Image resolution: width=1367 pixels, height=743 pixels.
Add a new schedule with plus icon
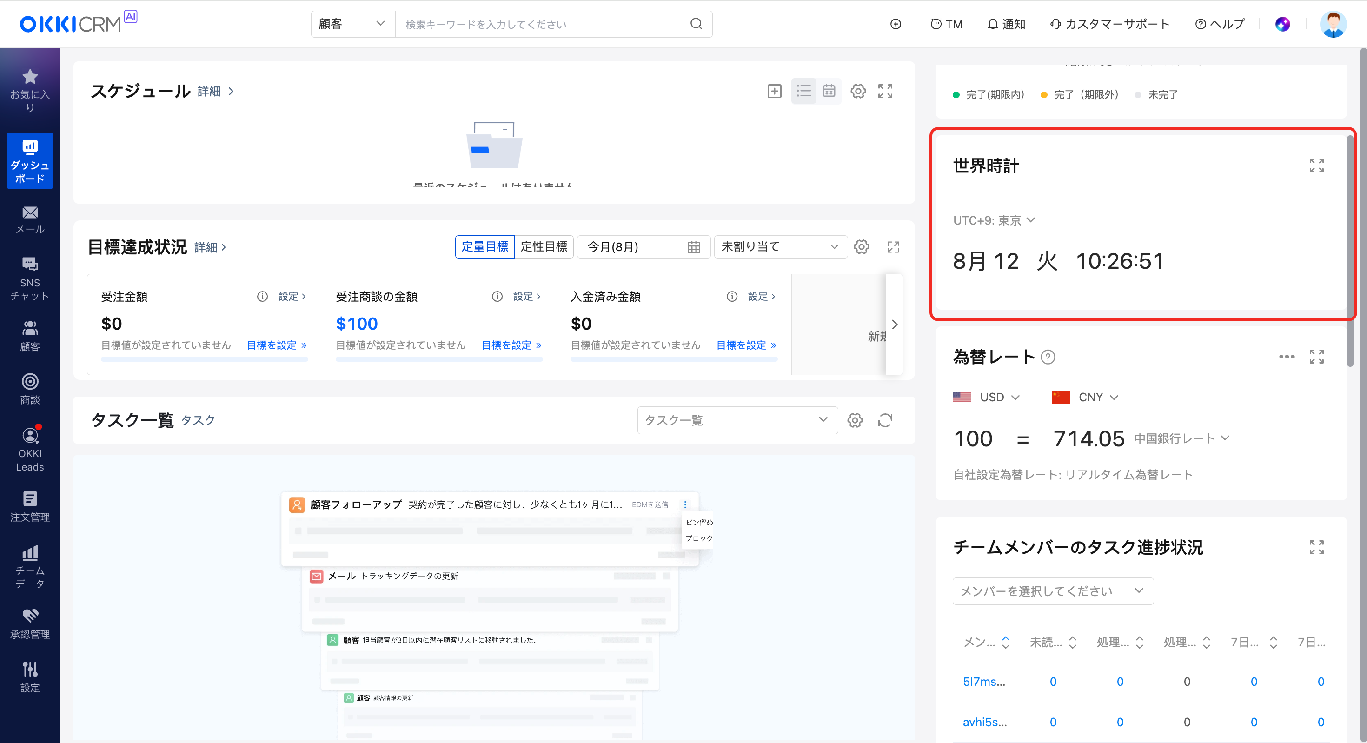(774, 91)
